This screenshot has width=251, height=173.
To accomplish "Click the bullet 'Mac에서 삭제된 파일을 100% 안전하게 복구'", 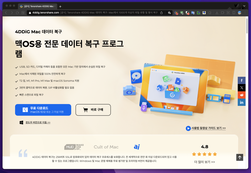I will click(42, 74).
